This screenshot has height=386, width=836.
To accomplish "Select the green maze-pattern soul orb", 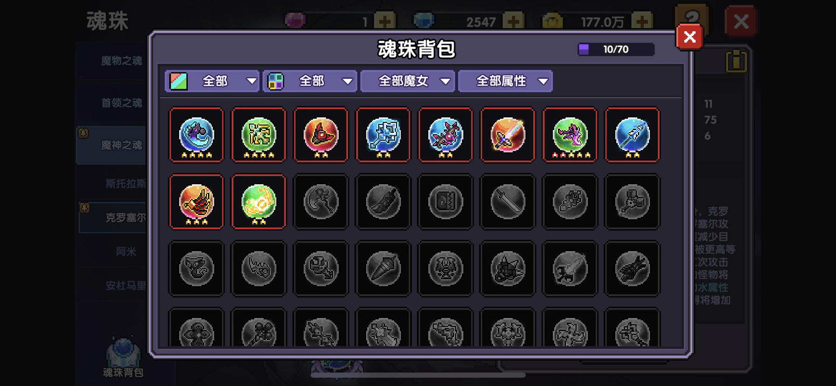I will click(259, 135).
